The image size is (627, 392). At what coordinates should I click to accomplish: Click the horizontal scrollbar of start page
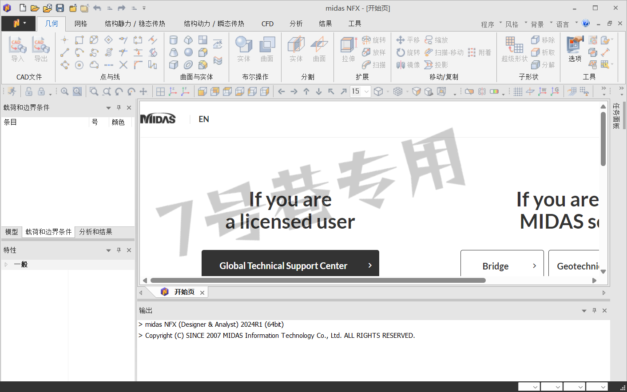click(x=318, y=280)
